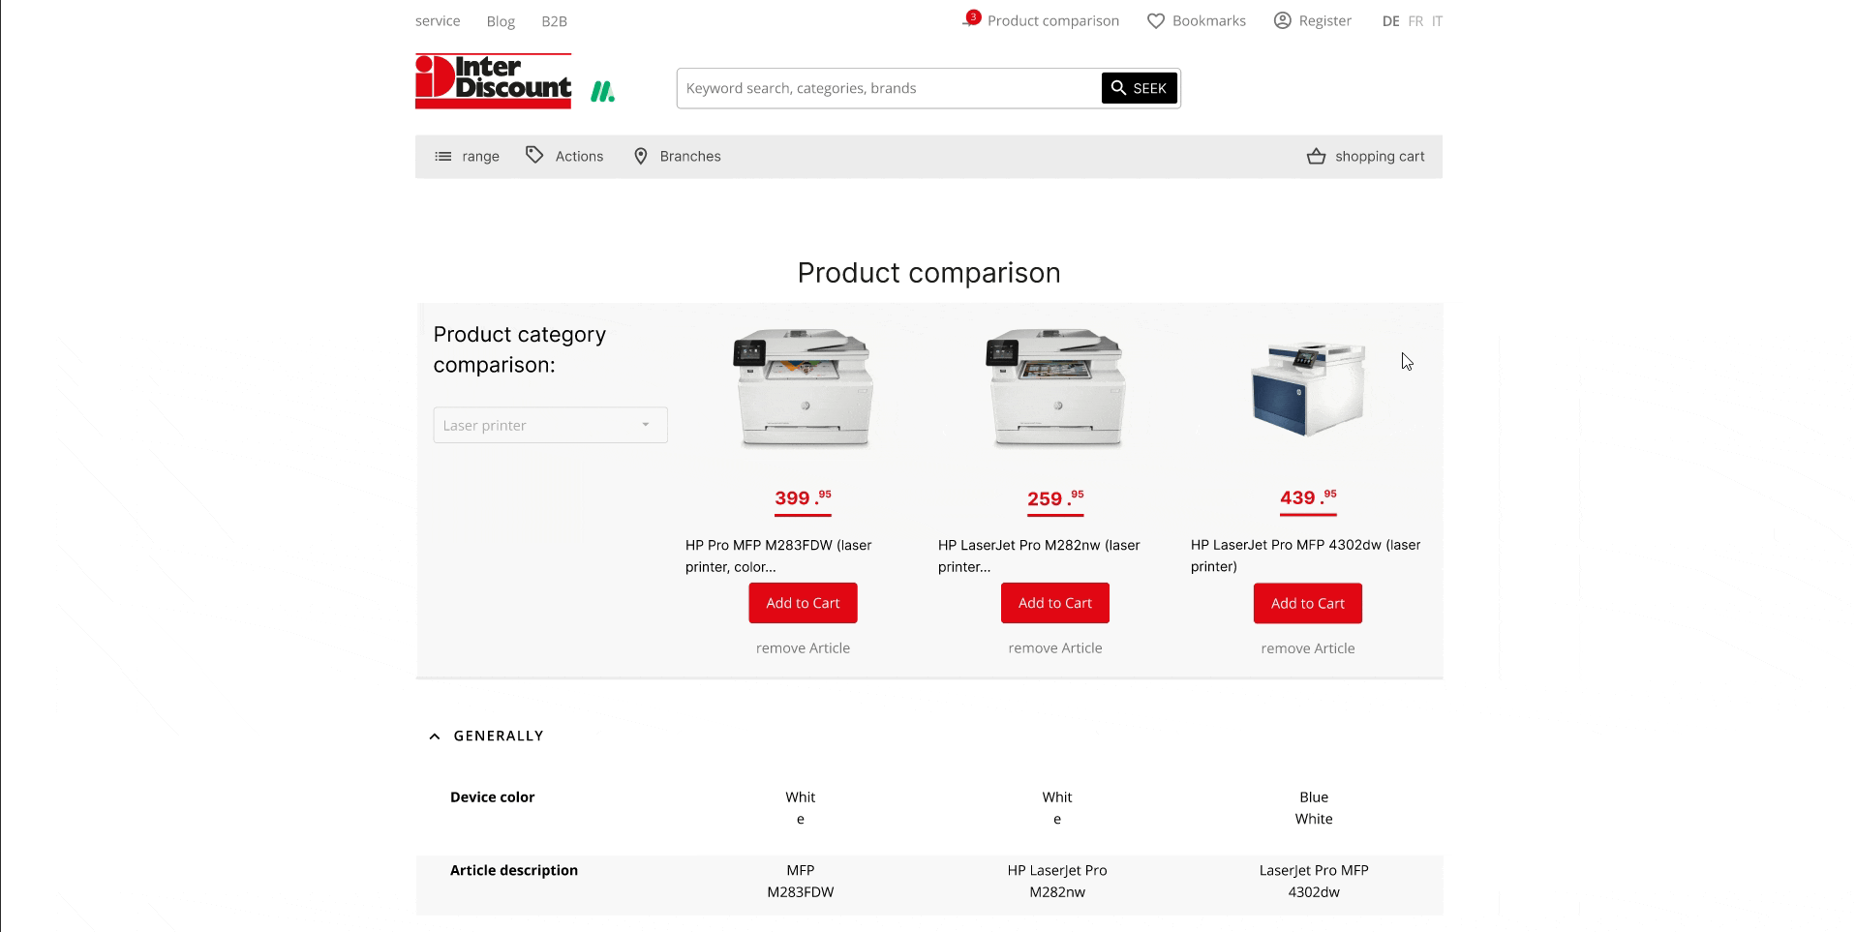Add HP LaserJet Pro M282nw to cart
The height and width of the screenshot is (932, 1856).
coord(1055,603)
